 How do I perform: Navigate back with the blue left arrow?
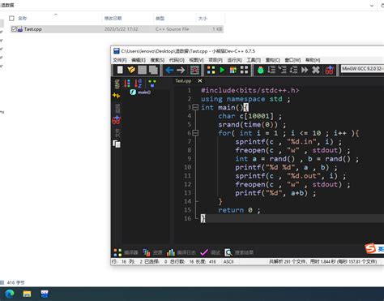click(x=169, y=70)
